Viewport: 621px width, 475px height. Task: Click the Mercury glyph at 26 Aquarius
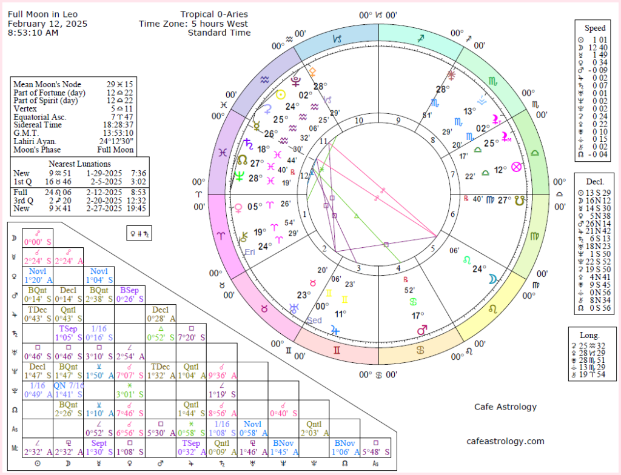[255, 126]
